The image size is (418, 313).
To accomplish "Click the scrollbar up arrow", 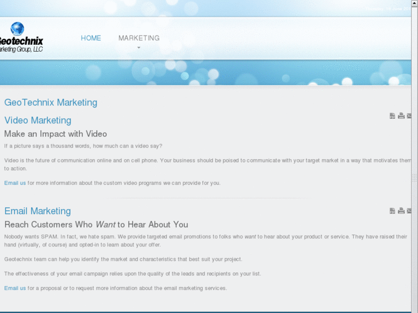I will [415, 3].
